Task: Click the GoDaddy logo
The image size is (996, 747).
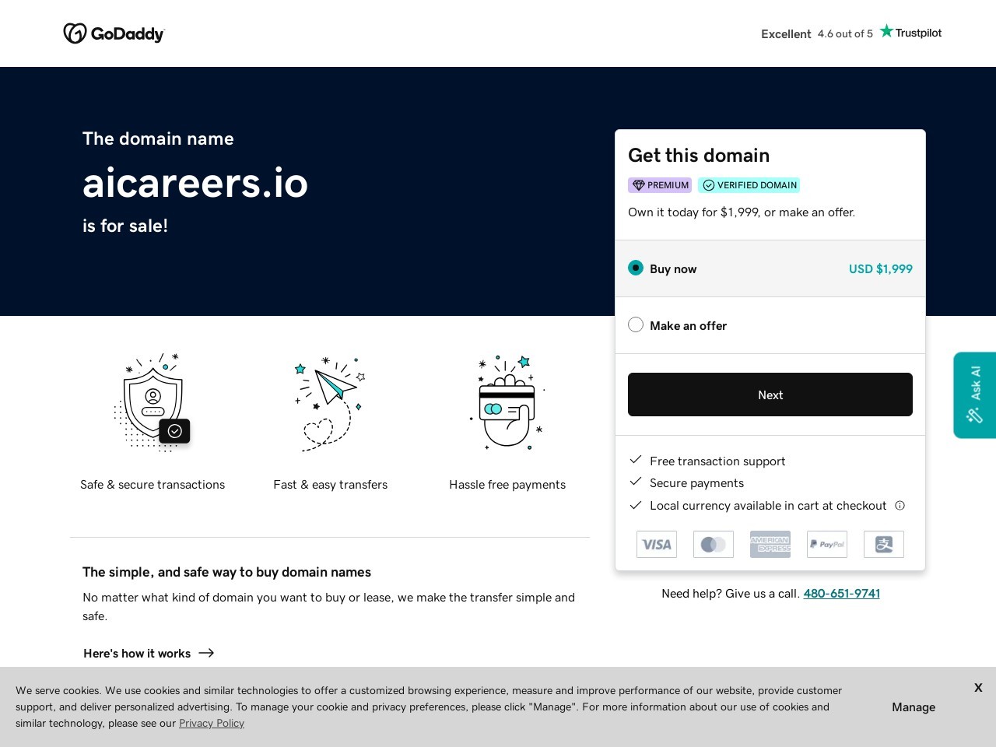Action: pyautogui.click(x=114, y=33)
